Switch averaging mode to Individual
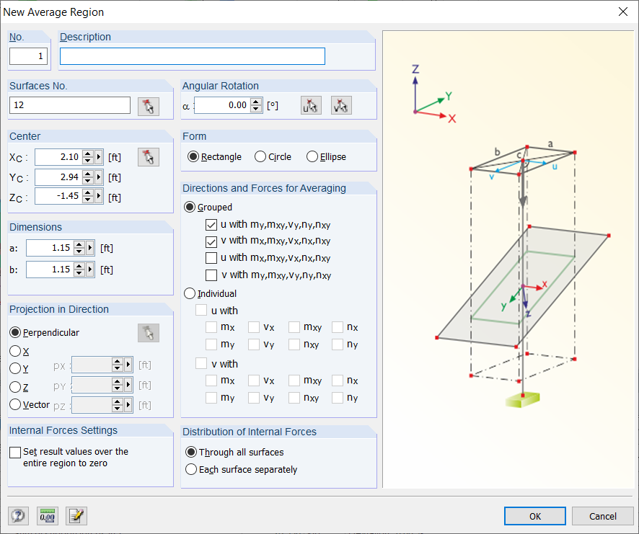Screen dimensions: 639x534 pyautogui.click(x=192, y=293)
